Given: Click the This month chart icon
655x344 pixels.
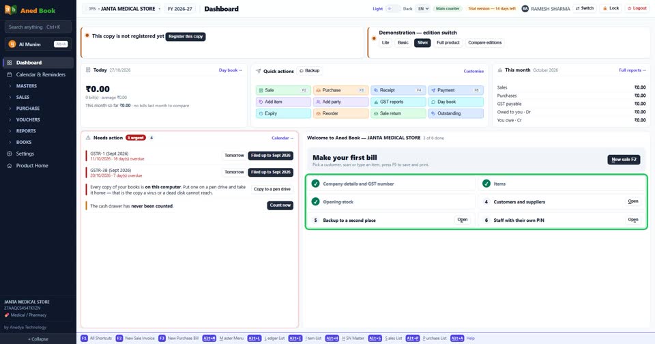Looking at the screenshot, I should click(x=499, y=70).
